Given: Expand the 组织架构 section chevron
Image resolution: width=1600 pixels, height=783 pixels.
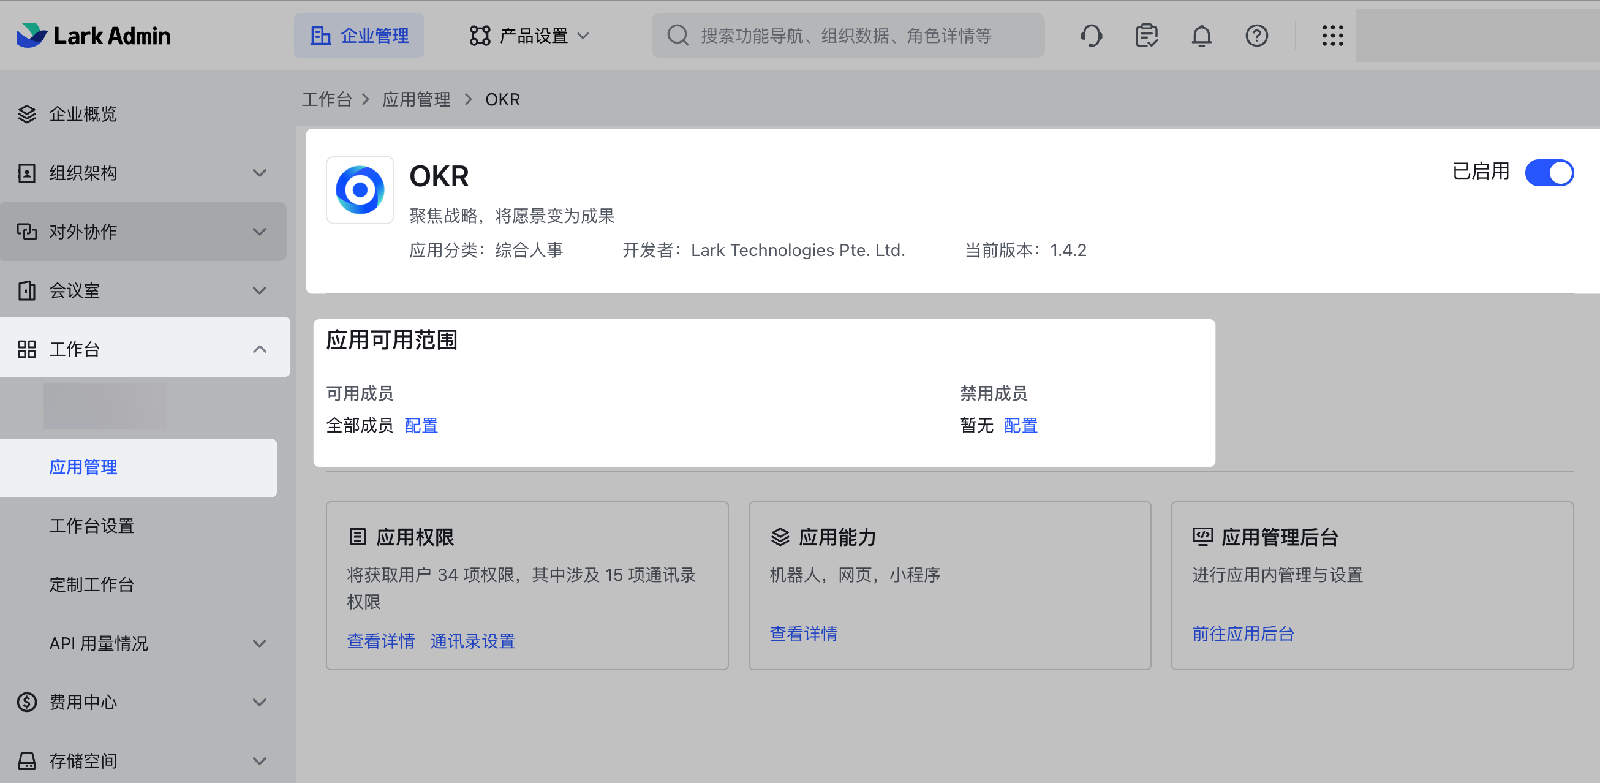Looking at the screenshot, I should coord(260,173).
